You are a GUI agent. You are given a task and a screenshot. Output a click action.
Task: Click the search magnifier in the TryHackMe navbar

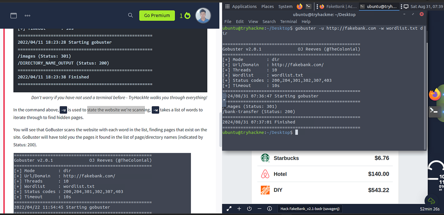(x=130, y=15)
